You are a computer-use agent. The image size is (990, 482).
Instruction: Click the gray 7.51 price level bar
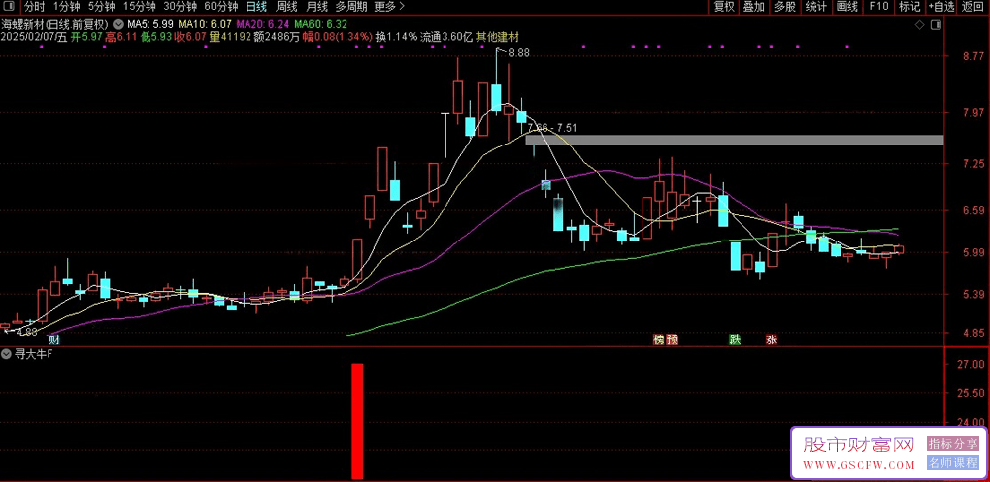click(734, 140)
